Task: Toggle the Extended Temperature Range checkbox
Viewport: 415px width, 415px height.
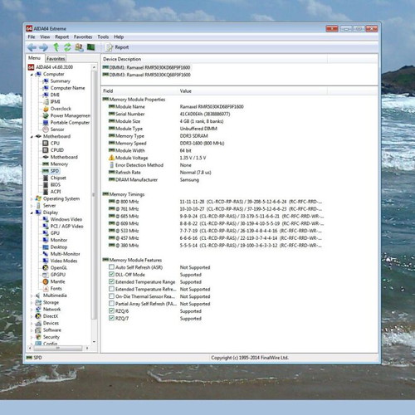Action: click(111, 281)
